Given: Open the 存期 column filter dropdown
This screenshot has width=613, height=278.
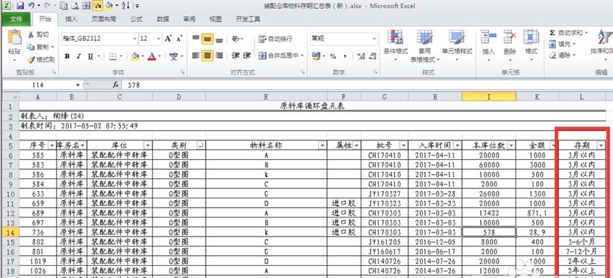Looking at the screenshot, I should click(600, 145).
